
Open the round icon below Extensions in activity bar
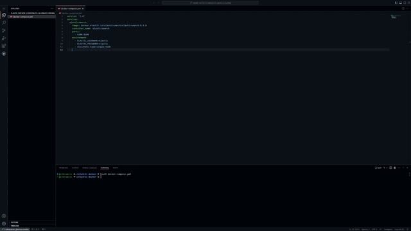(4, 54)
